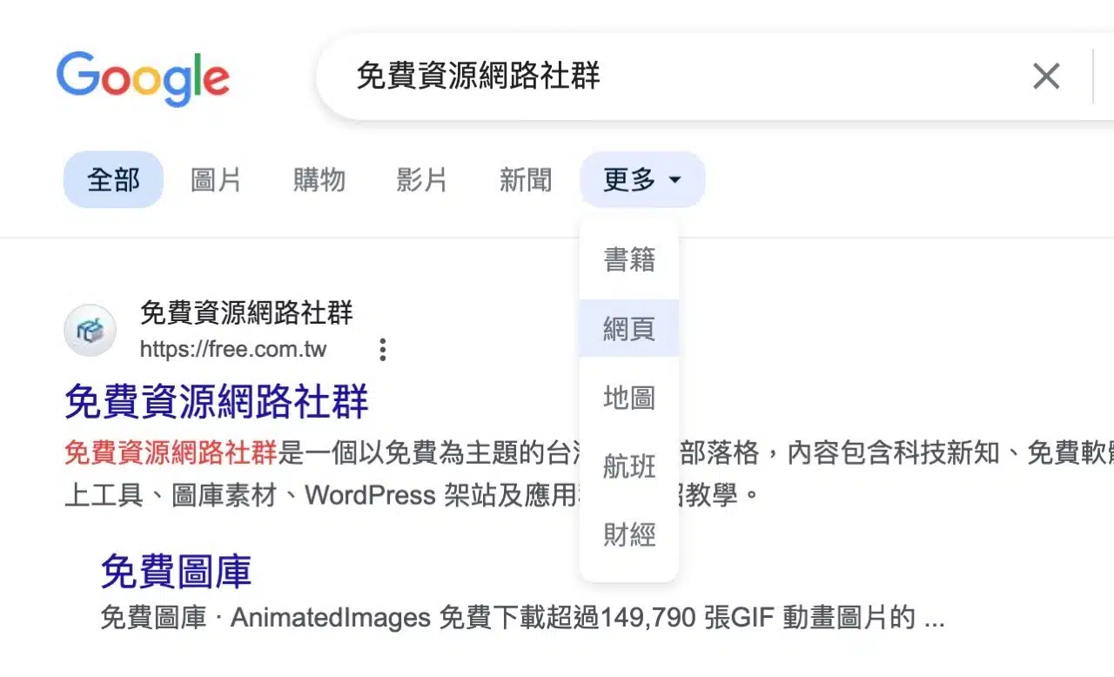Open the three-dot options beside free.com.tw
1114x677 pixels.
[382, 350]
